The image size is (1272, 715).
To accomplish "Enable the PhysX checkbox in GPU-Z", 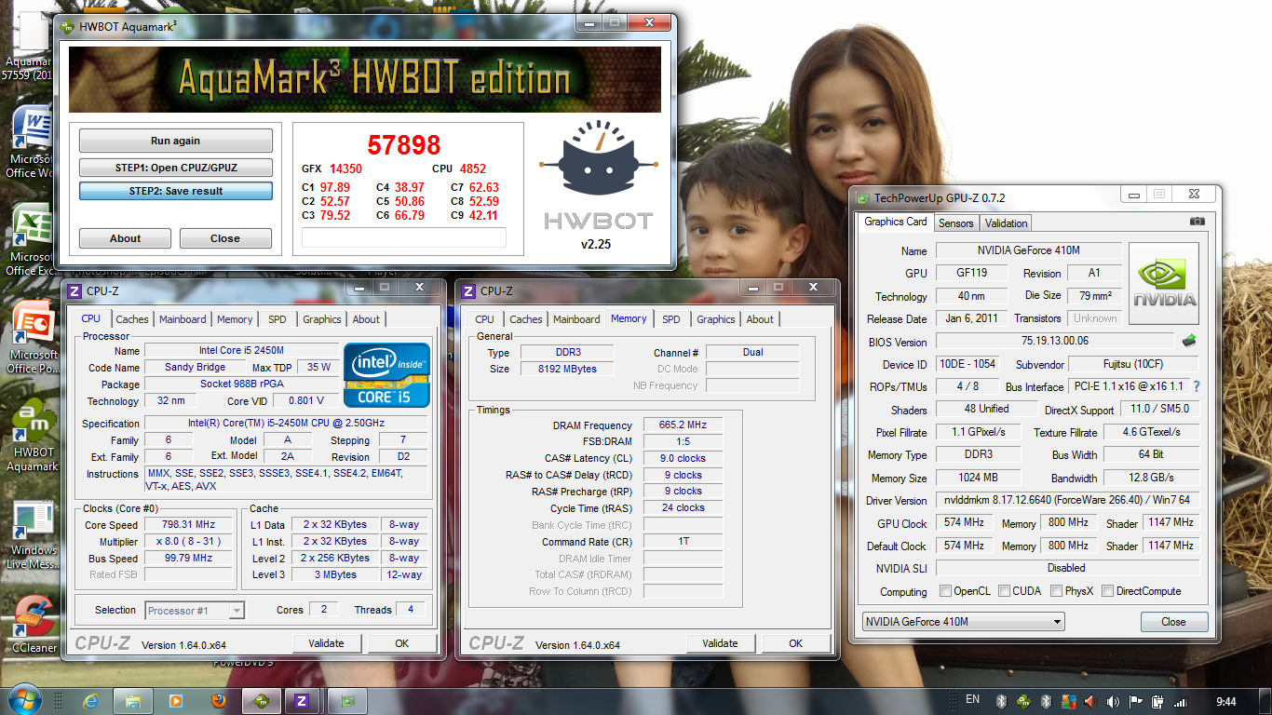I will pyautogui.click(x=1056, y=590).
